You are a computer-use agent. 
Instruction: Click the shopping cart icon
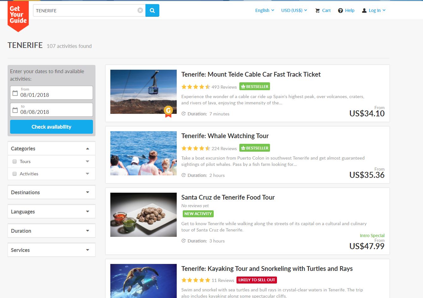[317, 10]
